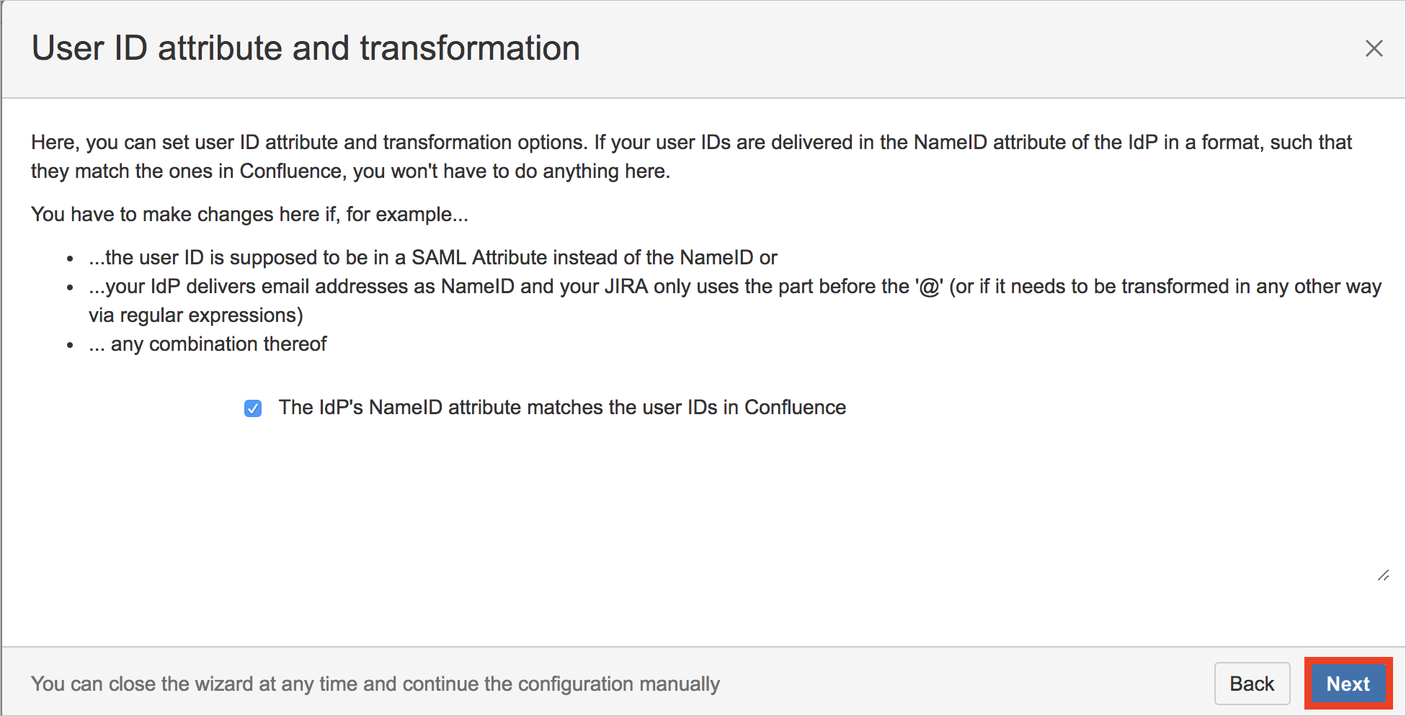
Task: Close the wizard with the X icon
Action: click(1374, 48)
